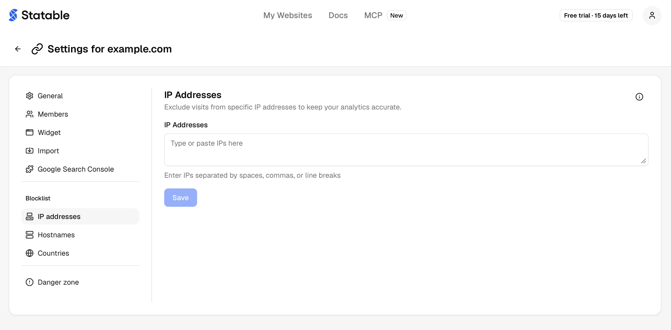Switch to the Widget section
671x330 pixels.
coord(80,132)
